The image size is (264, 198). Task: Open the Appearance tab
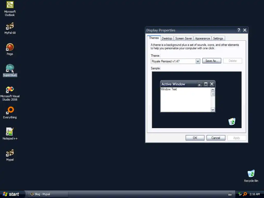[202, 38]
